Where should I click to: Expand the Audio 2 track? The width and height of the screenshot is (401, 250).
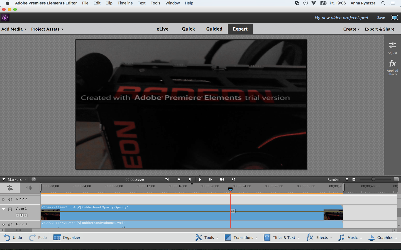pyautogui.click(x=3, y=199)
